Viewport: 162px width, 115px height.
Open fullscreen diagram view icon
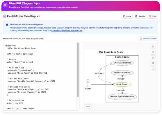click(153, 69)
